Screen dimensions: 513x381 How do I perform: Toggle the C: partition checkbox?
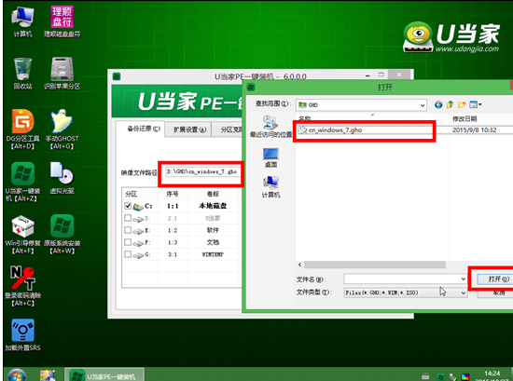[x=128, y=206]
